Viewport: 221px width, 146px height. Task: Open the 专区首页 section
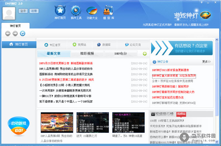[52, 45]
